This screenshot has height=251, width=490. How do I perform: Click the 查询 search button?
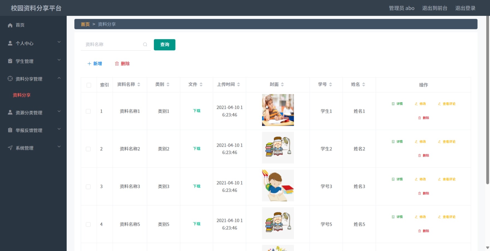click(164, 44)
